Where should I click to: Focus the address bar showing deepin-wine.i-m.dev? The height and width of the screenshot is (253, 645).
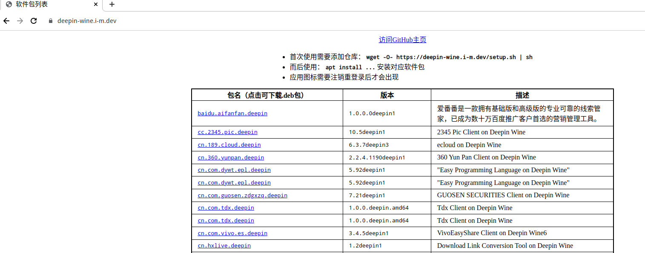coord(87,21)
